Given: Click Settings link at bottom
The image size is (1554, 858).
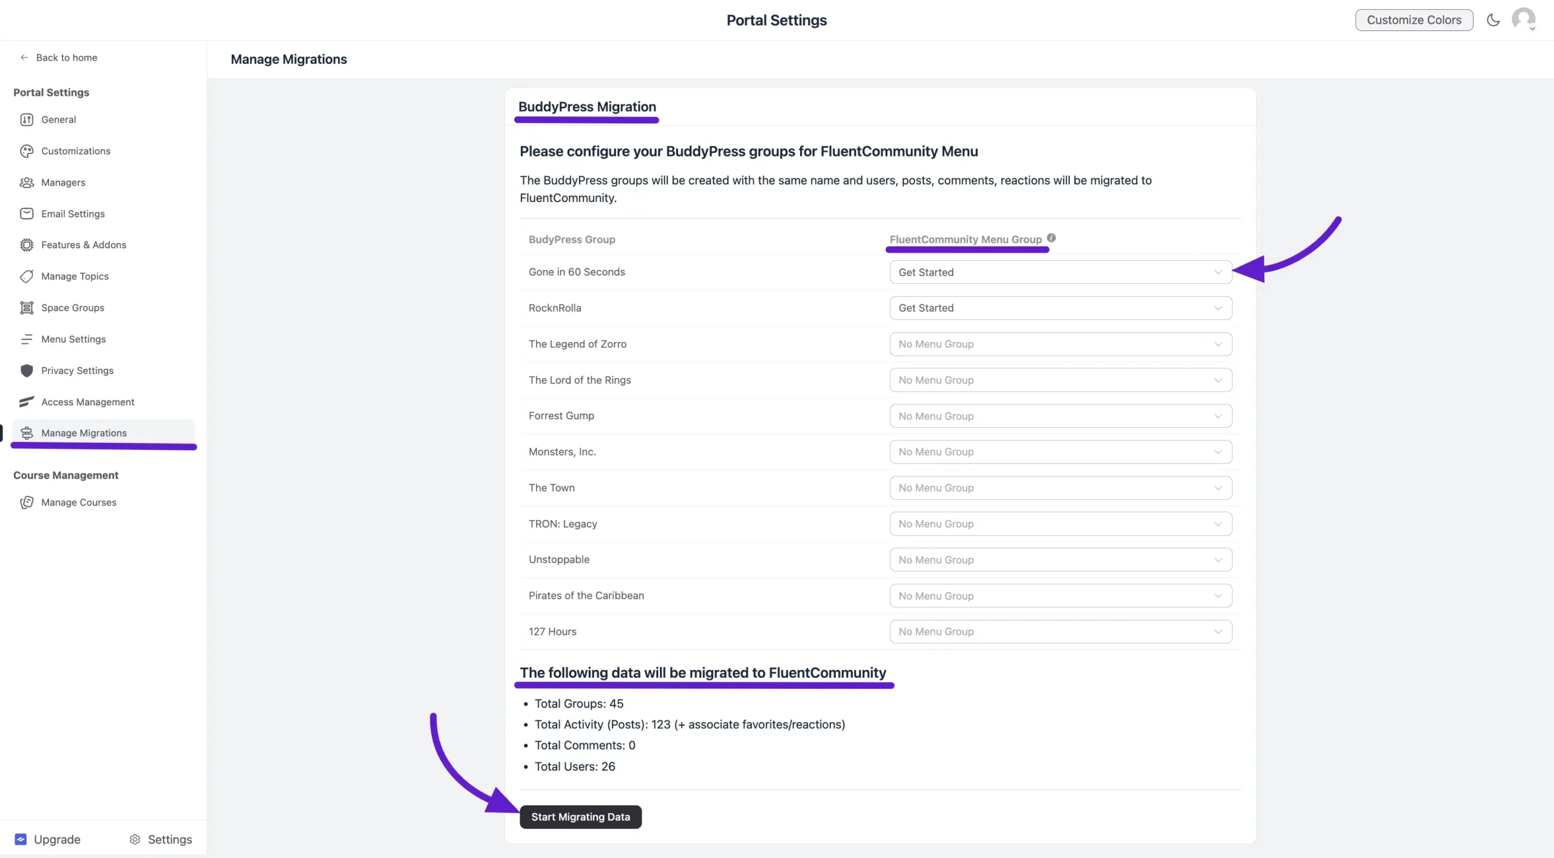Looking at the screenshot, I should pyautogui.click(x=160, y=839).
